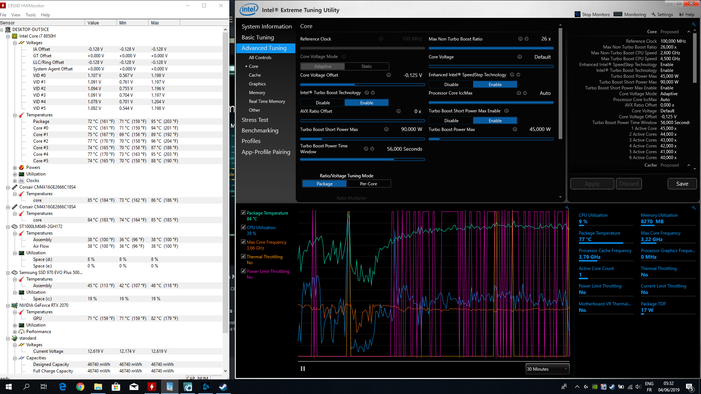Select Static core voltage mode
Viewport: 701px width, 394px height.
pyautogui.click(x=367, y=66)
